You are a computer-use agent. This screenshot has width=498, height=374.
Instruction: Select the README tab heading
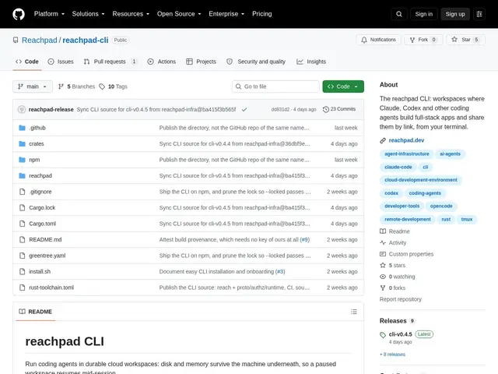[x=35, y=312]
